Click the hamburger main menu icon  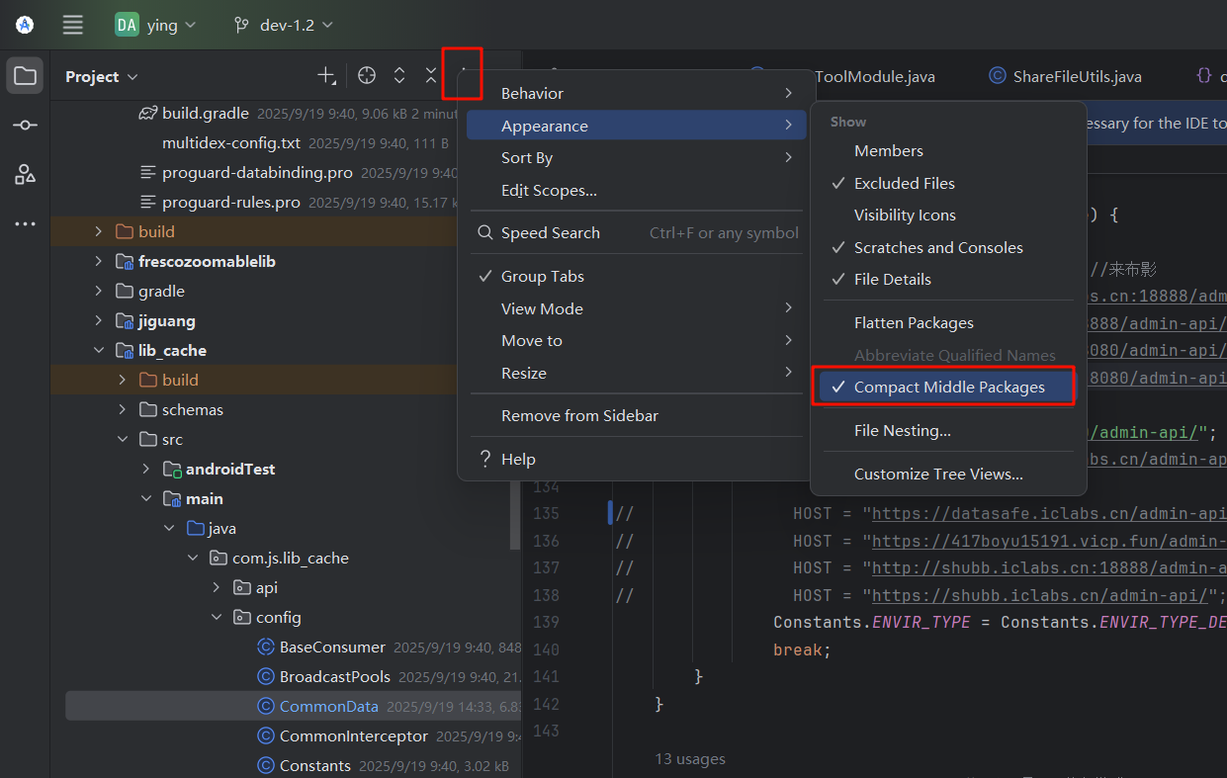point(73,25)
